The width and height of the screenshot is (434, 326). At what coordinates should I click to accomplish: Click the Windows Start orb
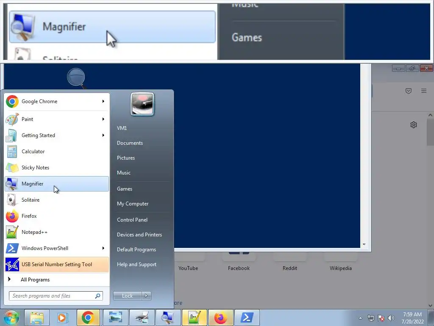tap(11, 318)
